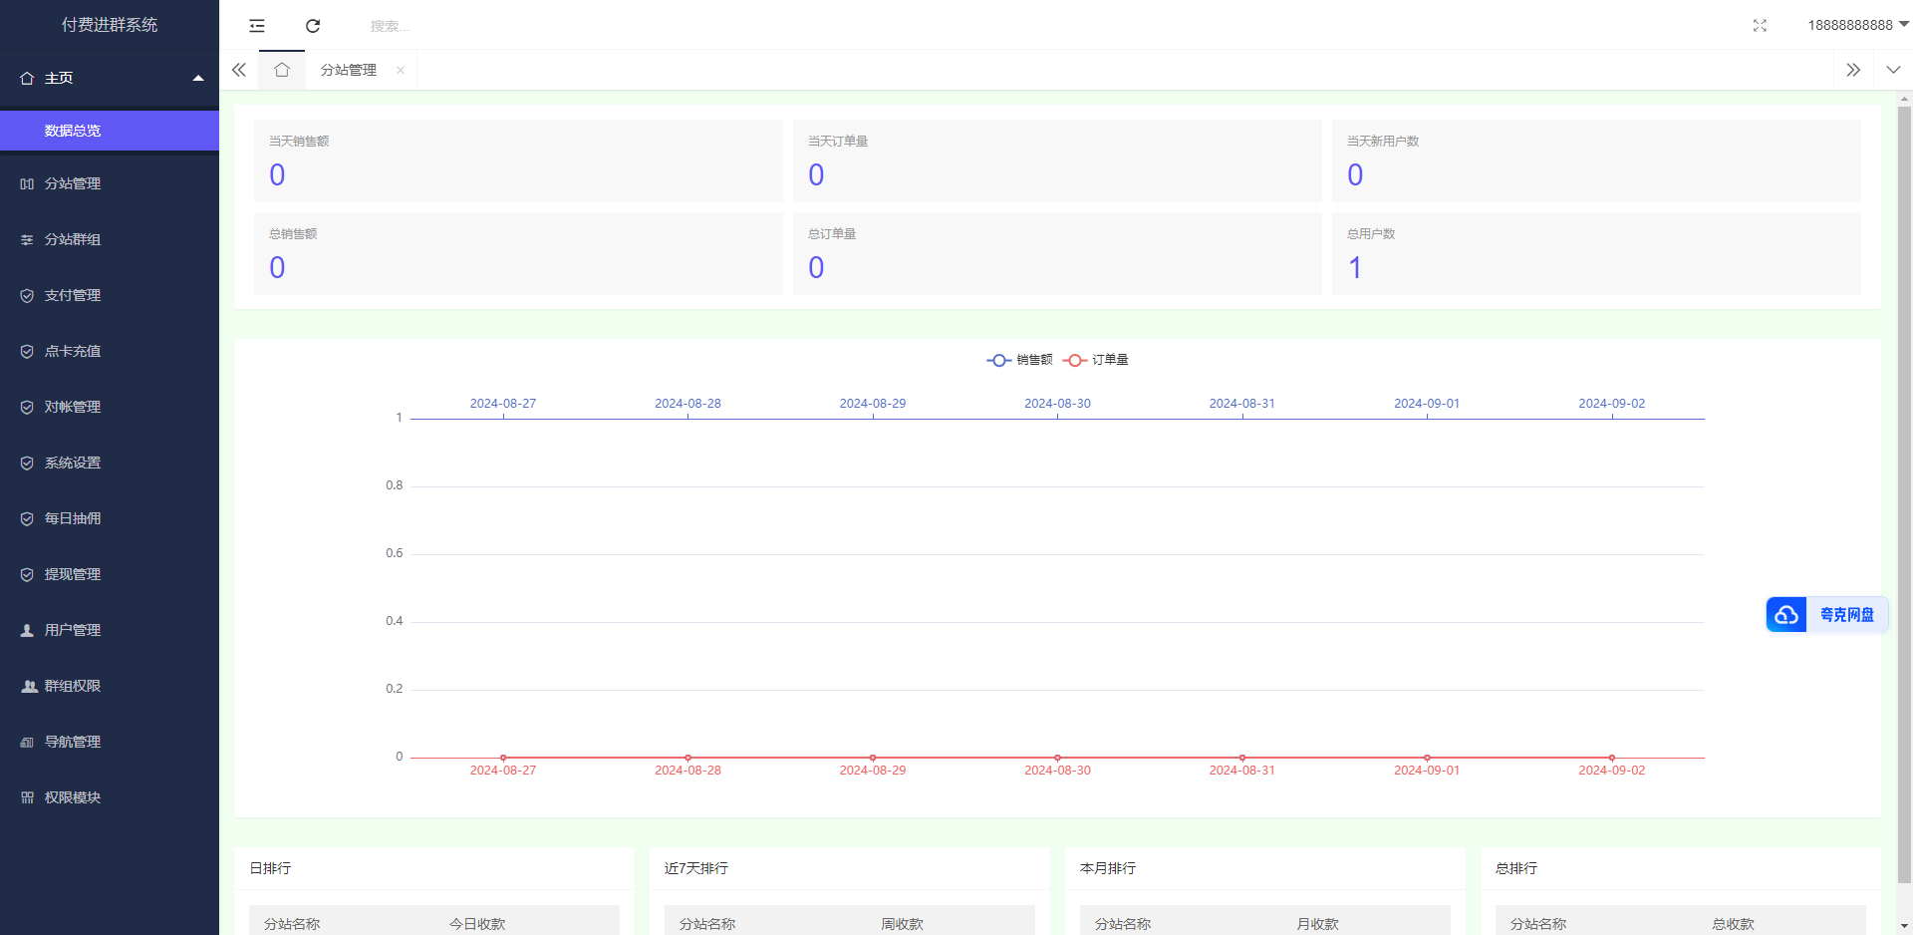Click the 日排行 panel header
1913x935 pixels.
[434, 868]
